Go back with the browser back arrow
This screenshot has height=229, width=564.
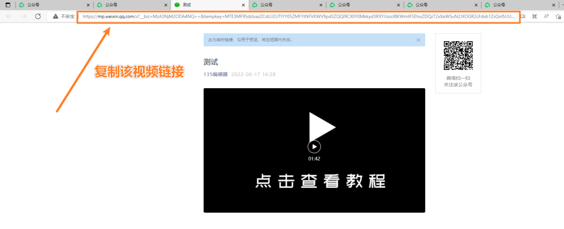[9, 16]
